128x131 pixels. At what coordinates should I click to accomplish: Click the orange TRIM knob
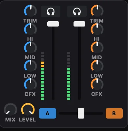97,11
